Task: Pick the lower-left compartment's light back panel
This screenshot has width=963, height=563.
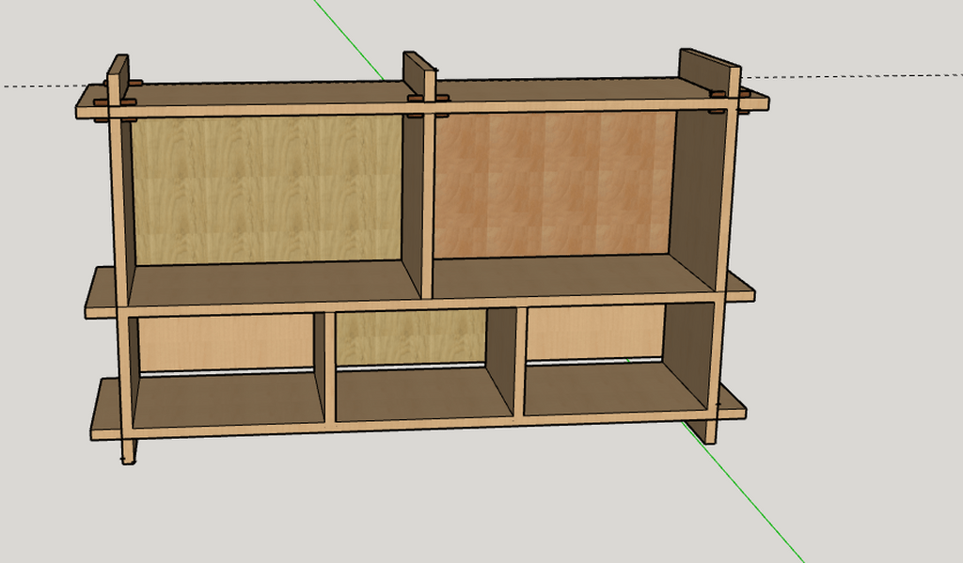Action: (x=227, y=342)
